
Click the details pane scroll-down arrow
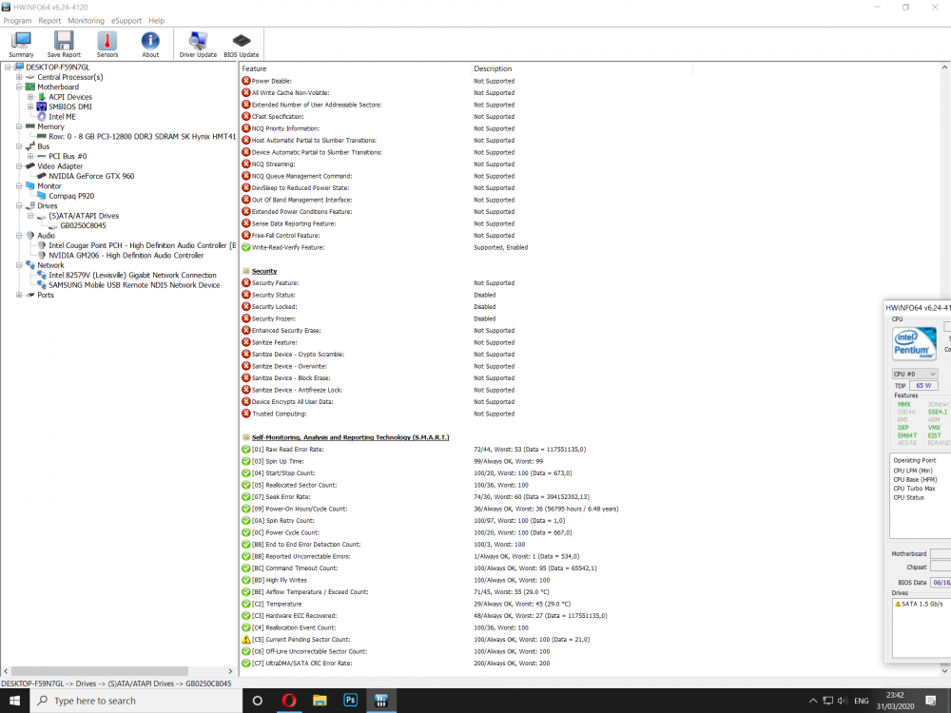[945, 671]
